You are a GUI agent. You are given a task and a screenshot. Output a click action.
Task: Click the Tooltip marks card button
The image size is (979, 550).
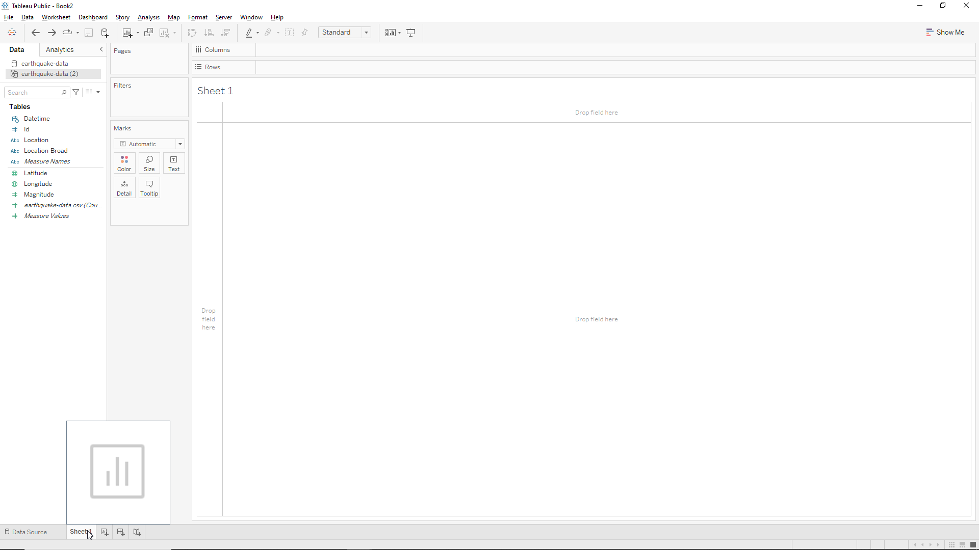point(149,188)
